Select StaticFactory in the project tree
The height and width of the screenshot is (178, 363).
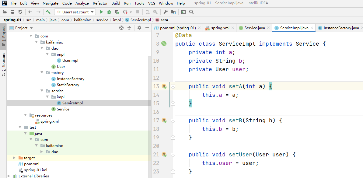68,85
